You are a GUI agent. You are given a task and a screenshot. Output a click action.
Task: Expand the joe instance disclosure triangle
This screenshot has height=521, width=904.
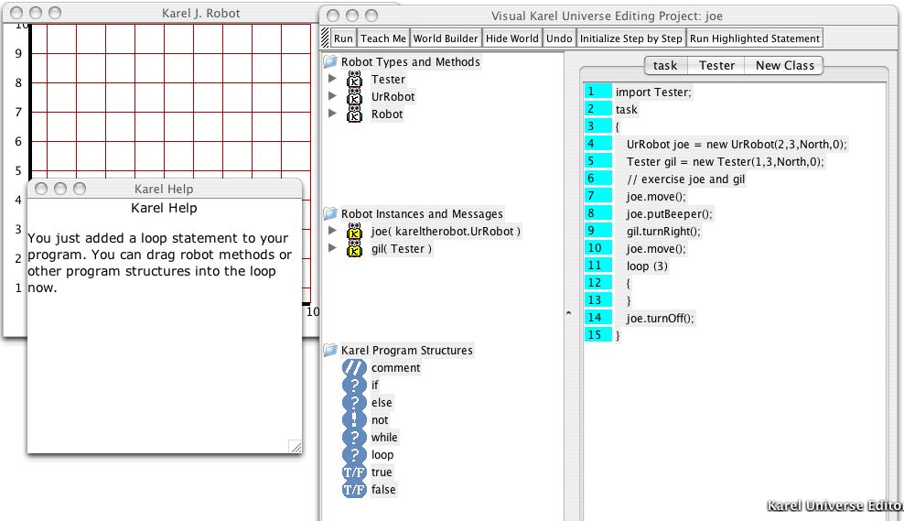[x=333, y=232]
